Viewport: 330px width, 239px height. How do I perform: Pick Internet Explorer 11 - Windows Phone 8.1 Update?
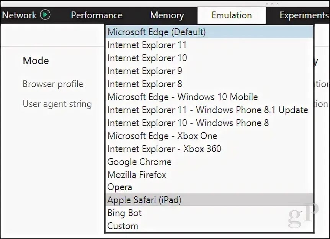coord(209,110)
